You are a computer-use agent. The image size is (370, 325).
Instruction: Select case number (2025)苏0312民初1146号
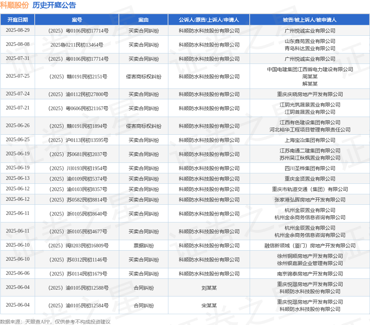pyautogui.click(x=78, y=260)
